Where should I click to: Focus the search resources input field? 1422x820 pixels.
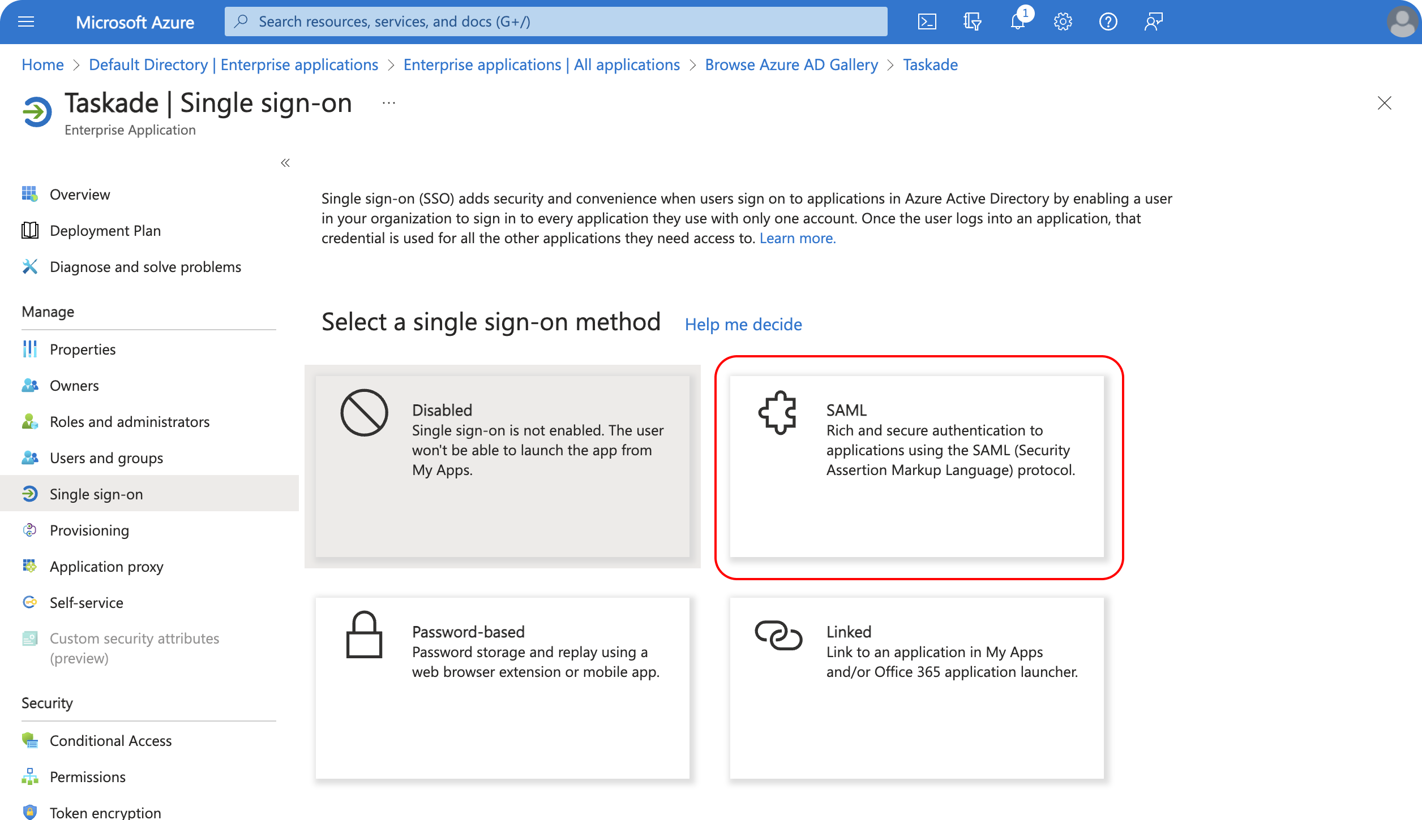[x=555, y=22]
